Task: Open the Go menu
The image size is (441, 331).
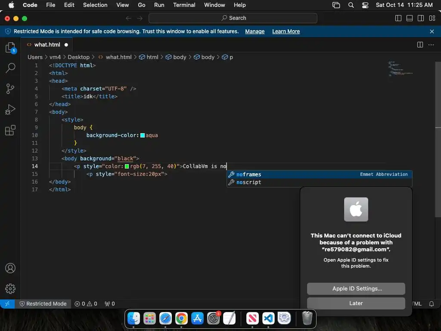Action: click(x=141, y=5)
